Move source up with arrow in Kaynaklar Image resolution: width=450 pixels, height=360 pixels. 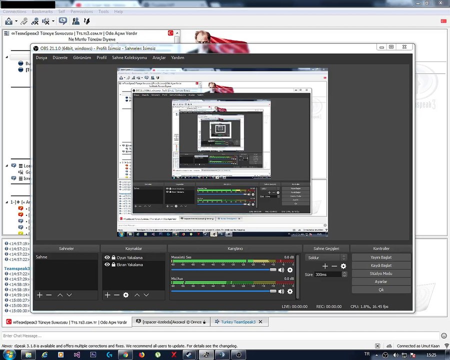(137, 295)
